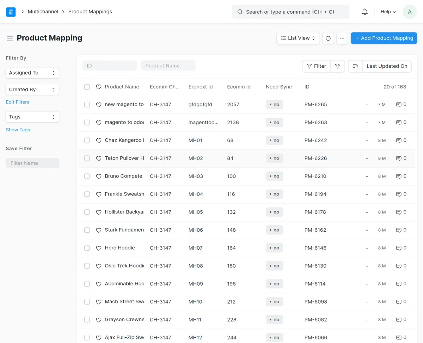Open the ERPNext home logo

(11, 12)
